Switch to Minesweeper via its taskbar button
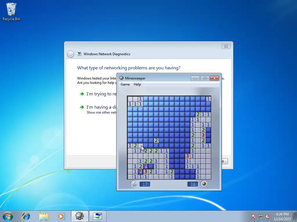 [x=79, y=216]
